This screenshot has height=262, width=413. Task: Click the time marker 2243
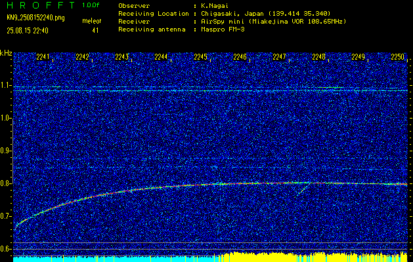point(121,57)
